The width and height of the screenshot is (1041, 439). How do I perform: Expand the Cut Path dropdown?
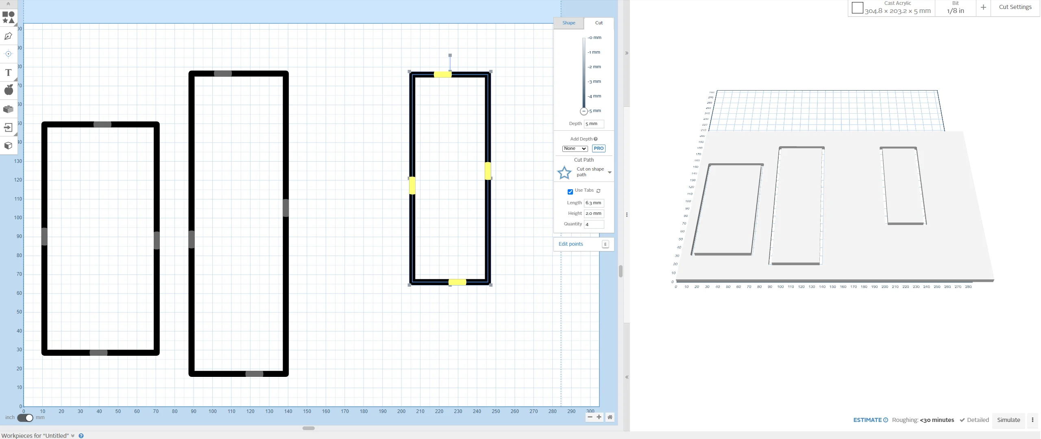tap(610, 173)
